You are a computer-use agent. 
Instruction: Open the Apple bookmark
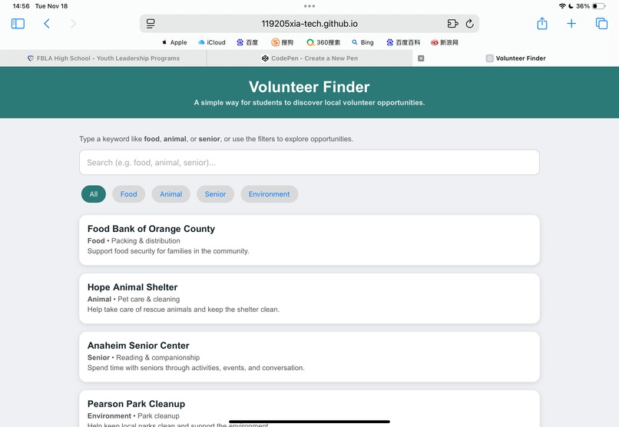tap(174, 42)
